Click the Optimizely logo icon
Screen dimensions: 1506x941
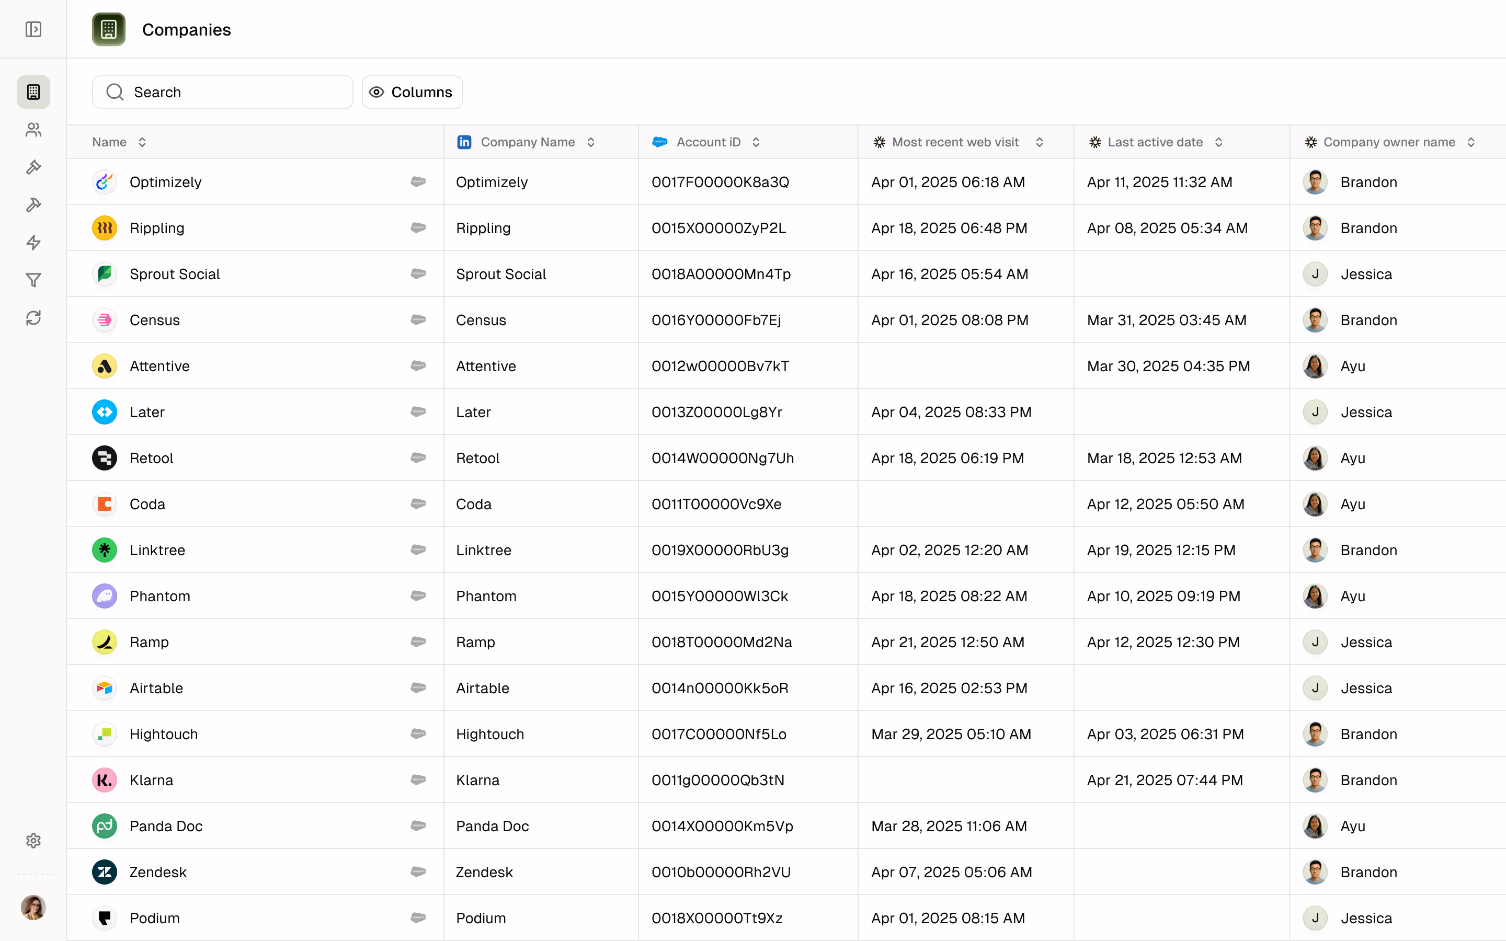(x=105, y=182)
